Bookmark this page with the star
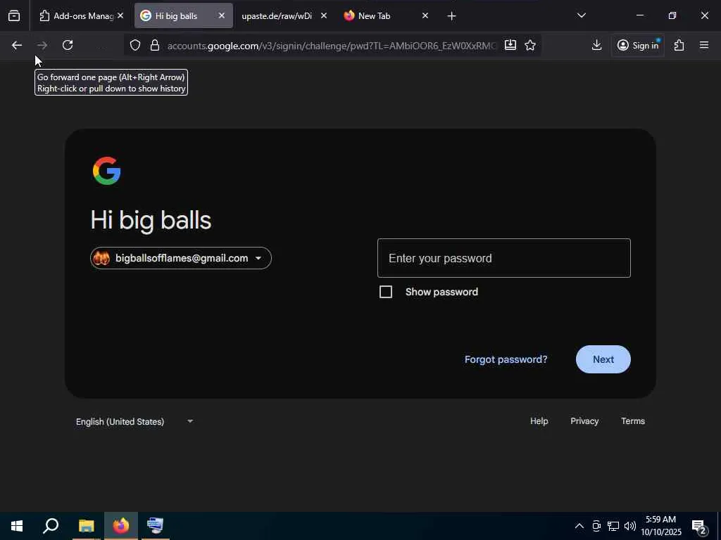This screenshot has height=540, width=721. (530, 45)
